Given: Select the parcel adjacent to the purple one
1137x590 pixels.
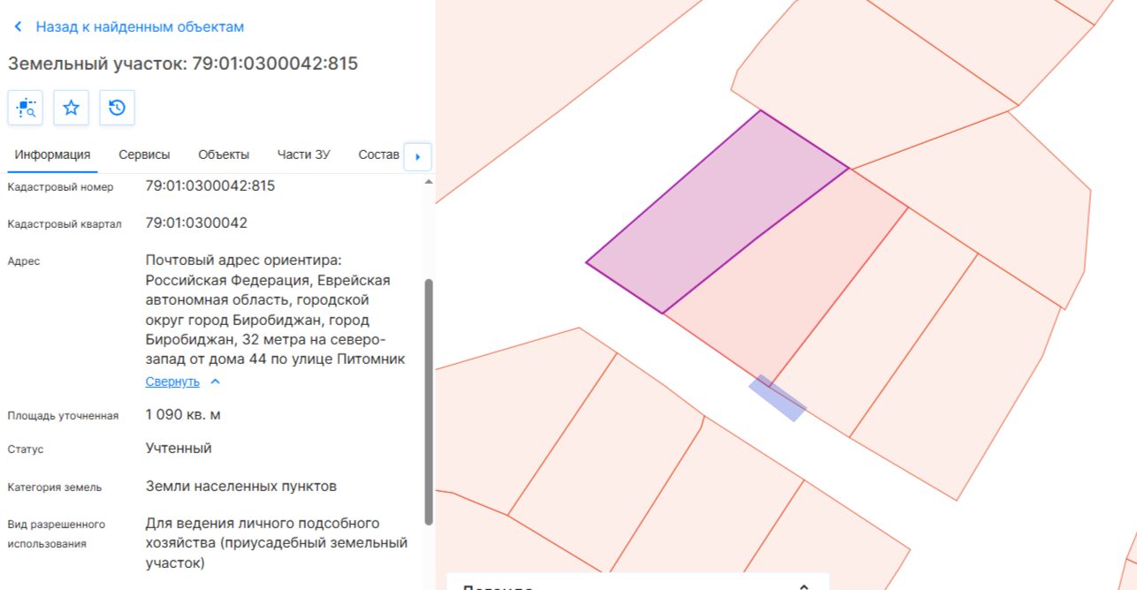Looking at the screenshot, I should pos(785,276).
